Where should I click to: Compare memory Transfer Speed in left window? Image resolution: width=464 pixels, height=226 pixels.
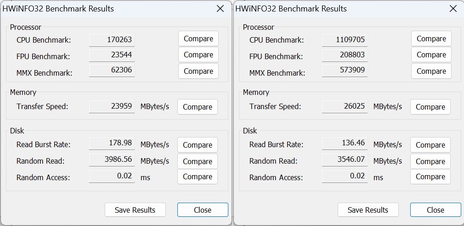198,107
